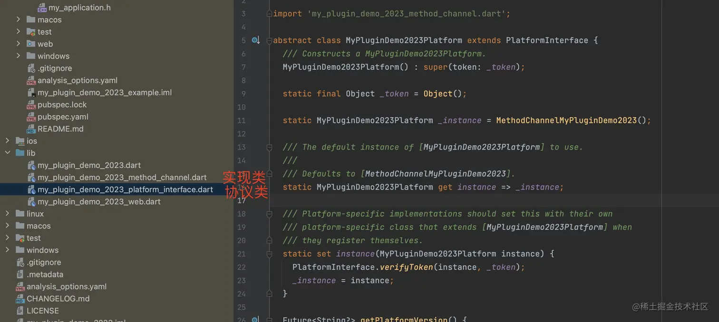Open my_plugin_demo_2023_example.iml
The image size is (719, 322).
click(105, 92)
